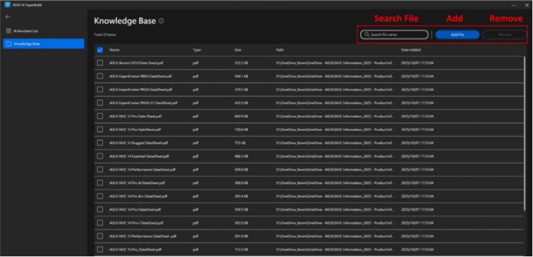The width and height of the screenshot is (533, 257).
Task: Sort by the Name column header
Action: point(114,50)
